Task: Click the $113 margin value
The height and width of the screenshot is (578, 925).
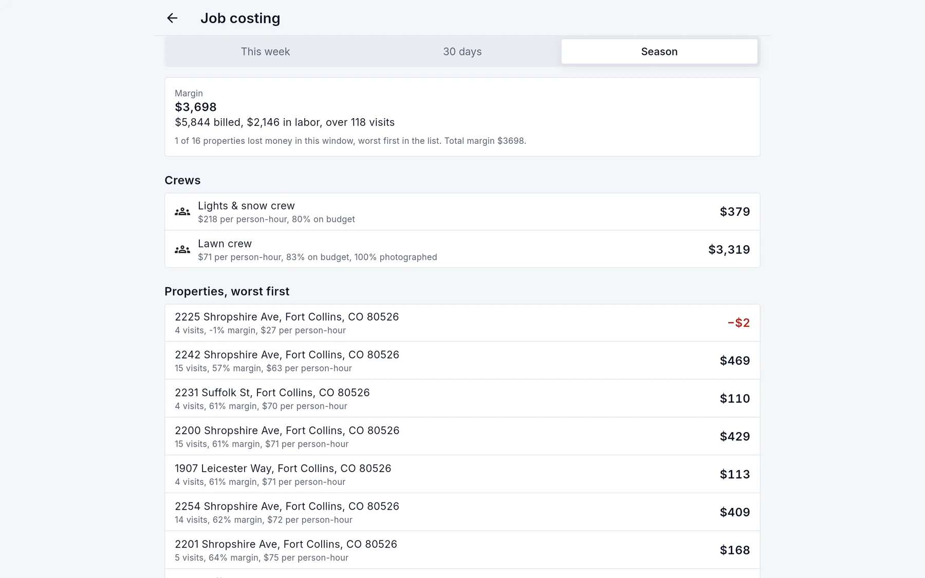Action: point(735,474)
